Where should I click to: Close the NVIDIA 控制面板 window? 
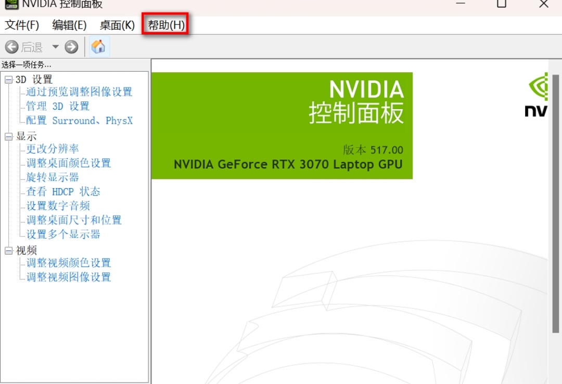click(544, 4)
